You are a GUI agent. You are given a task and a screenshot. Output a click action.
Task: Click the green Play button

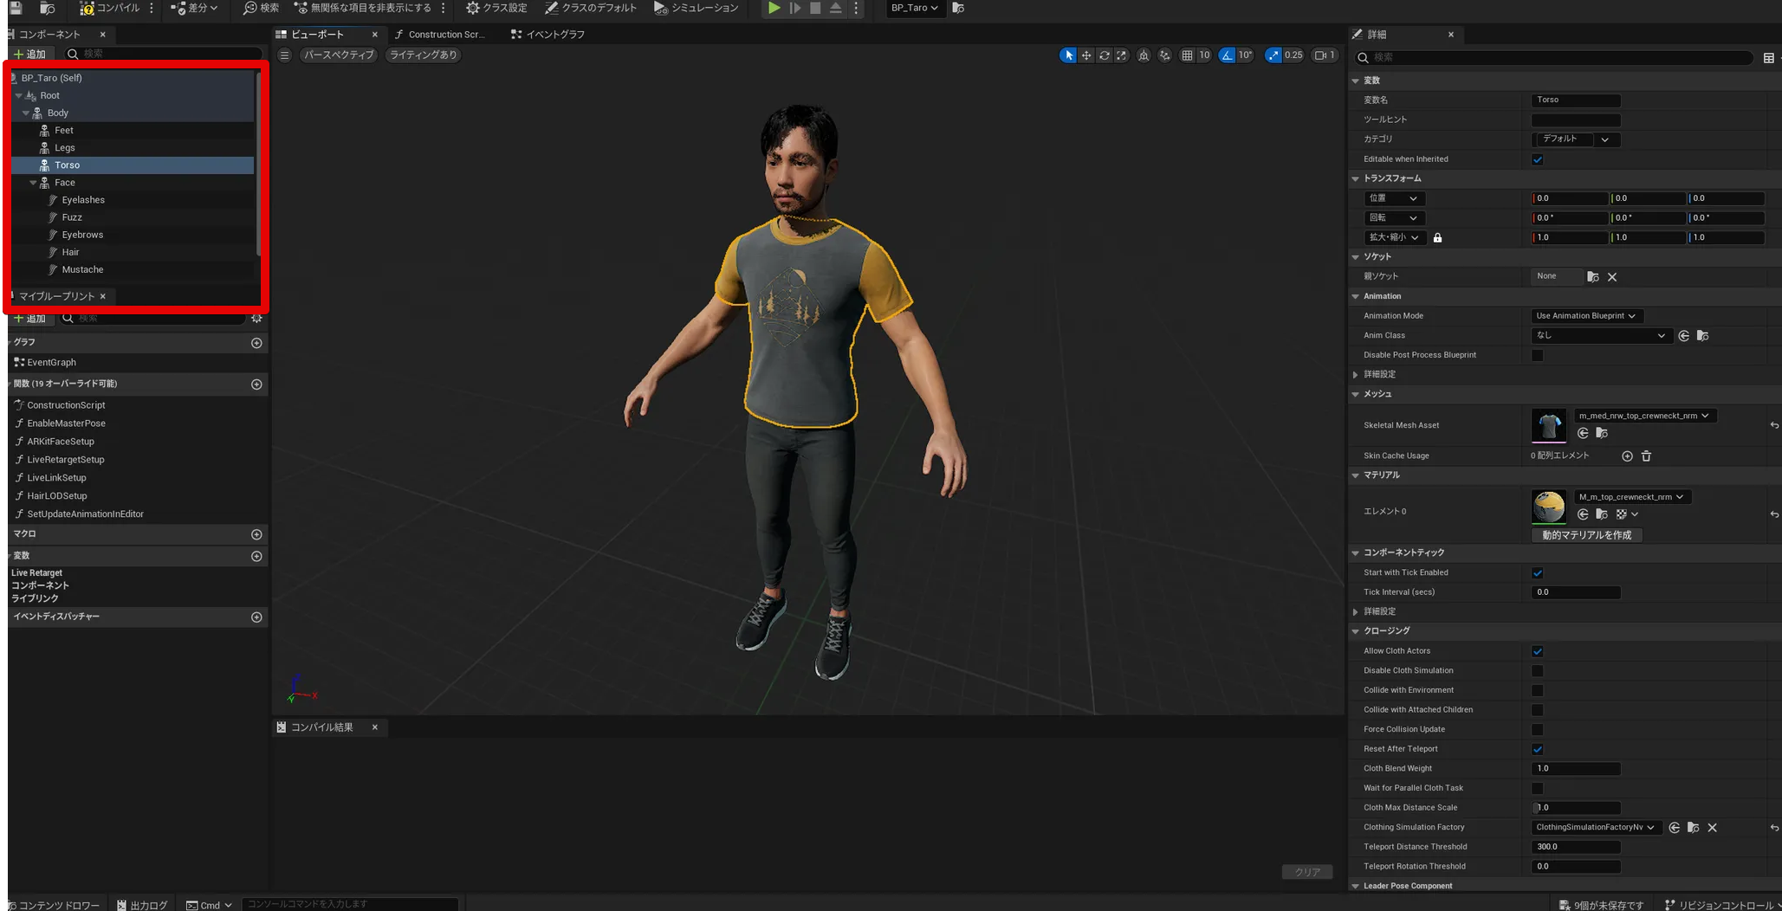pyautogui.click(x=774, y=8)
